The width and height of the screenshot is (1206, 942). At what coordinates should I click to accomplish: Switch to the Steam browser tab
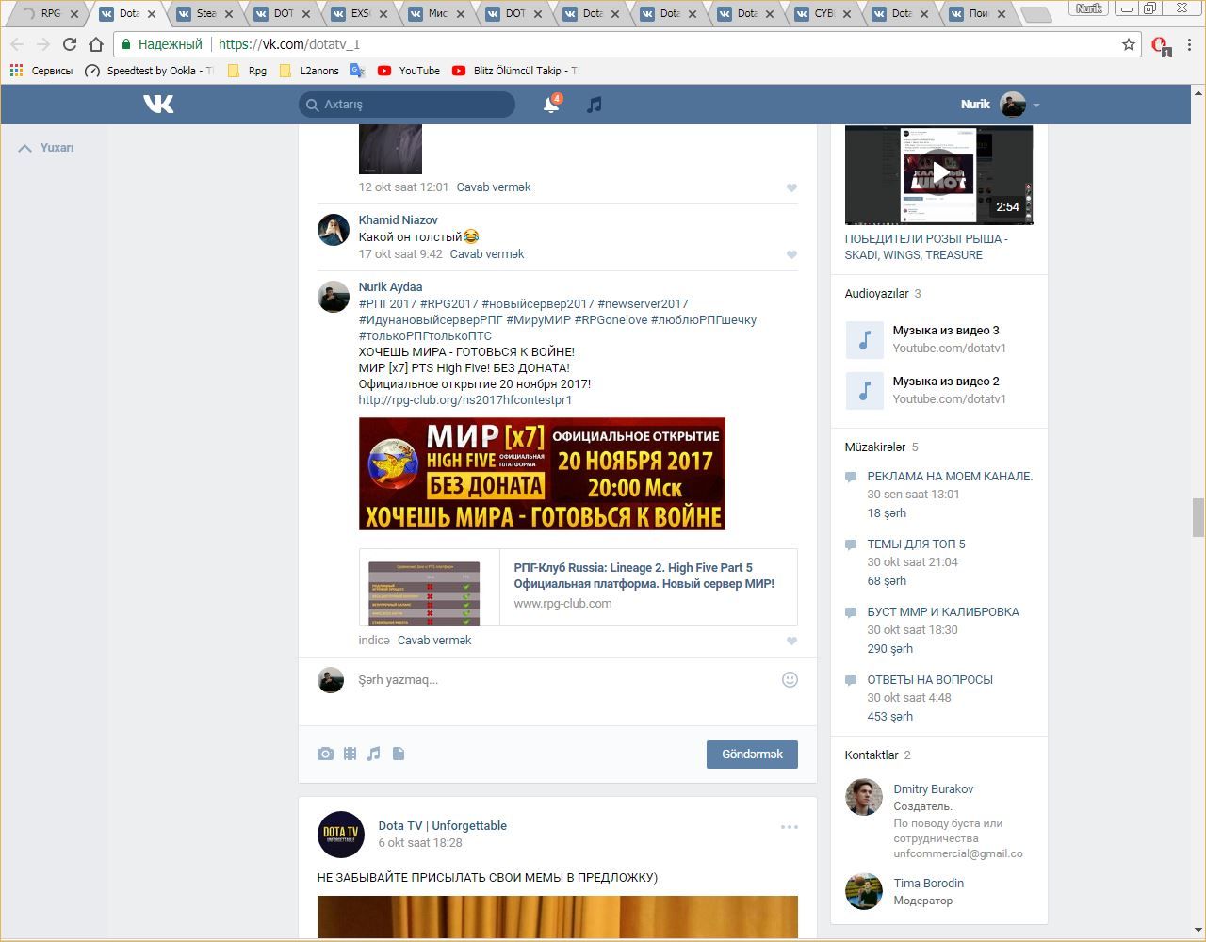[206, 13]
